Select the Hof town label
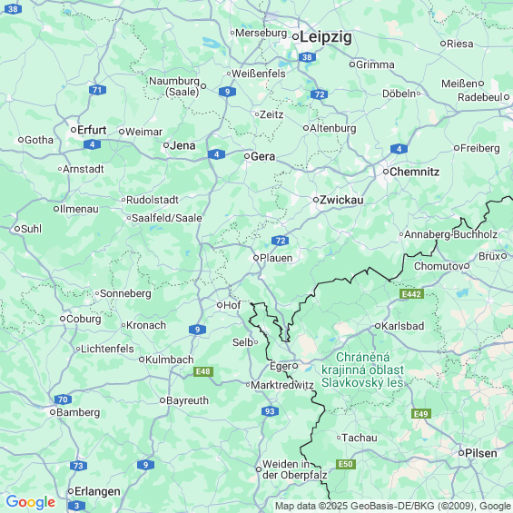 [232, 305]
